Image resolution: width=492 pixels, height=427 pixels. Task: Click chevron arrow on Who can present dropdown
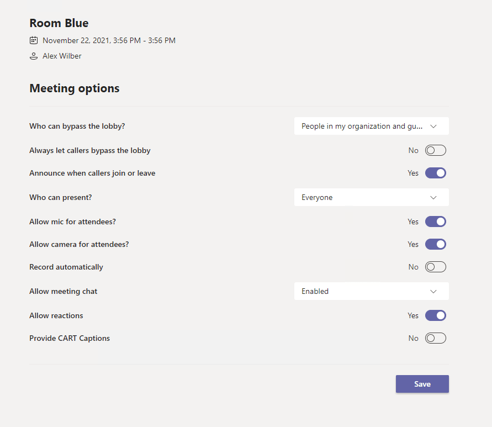(x=433, y=198)
